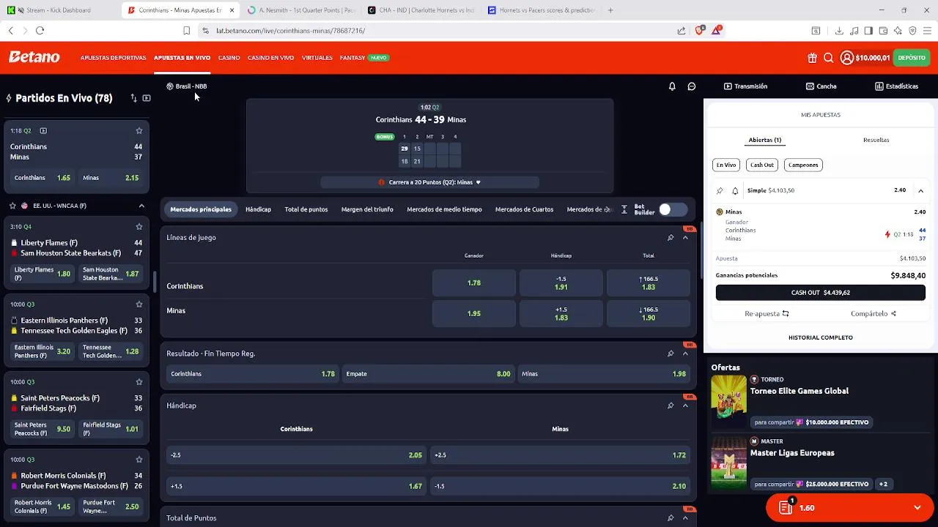Open the betslip icon with badge
This screenshot has height=527, width=938.
[786, 507]
